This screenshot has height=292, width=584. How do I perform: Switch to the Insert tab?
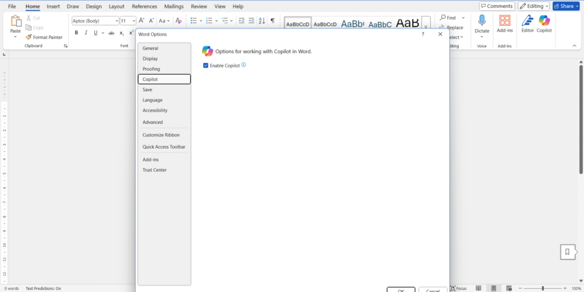coord(53,6)
